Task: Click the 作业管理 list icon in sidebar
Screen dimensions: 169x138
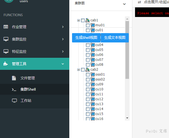Action: (6, 27)
